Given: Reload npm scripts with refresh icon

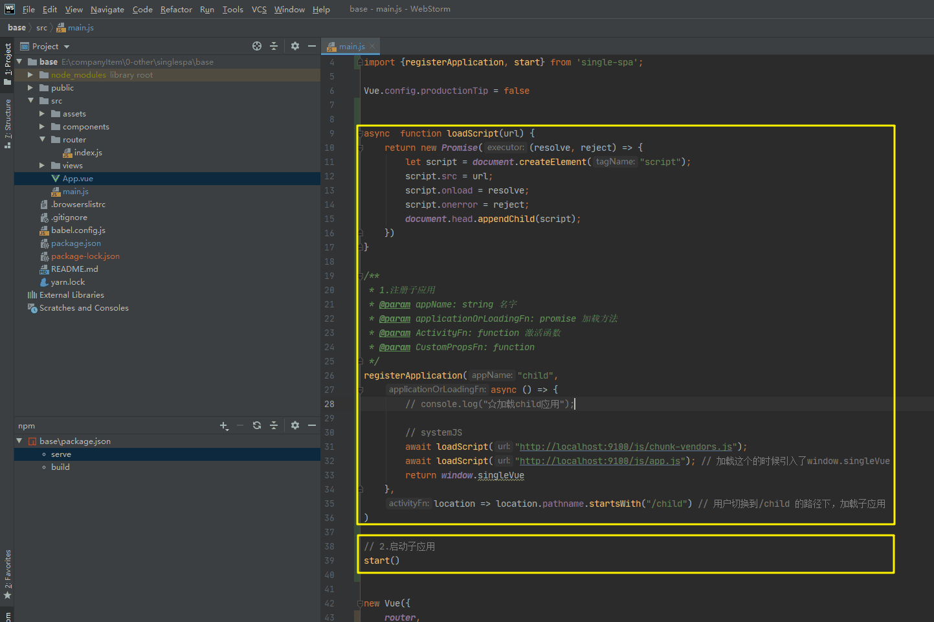Looking at the screenshot, I should 257,425.
